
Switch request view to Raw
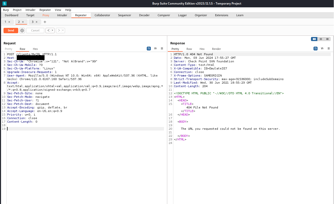pyautogui.click(x=23, y=49)
